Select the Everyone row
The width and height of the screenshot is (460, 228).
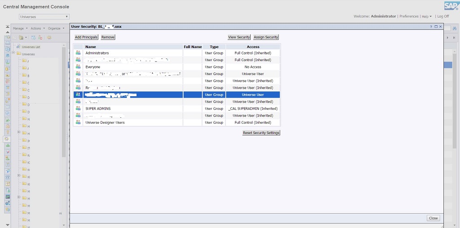(x=177, y=67)
